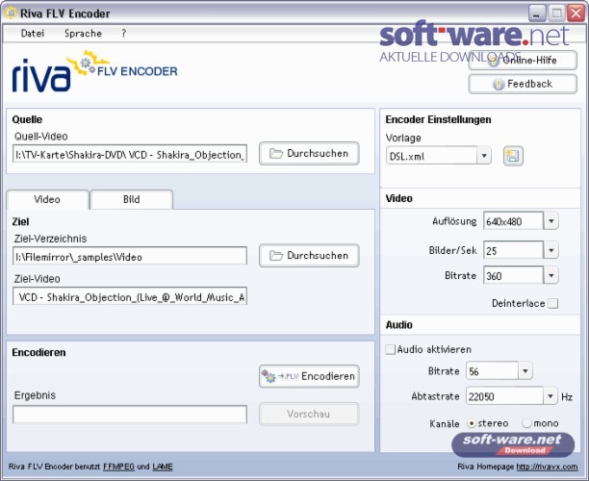
Task: Start encoding with the Encodieren button
Action: click(309, 376)
